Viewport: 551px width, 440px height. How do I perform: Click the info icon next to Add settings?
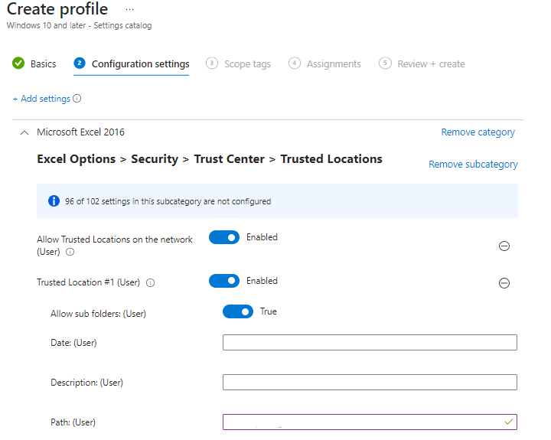point(77,99)
